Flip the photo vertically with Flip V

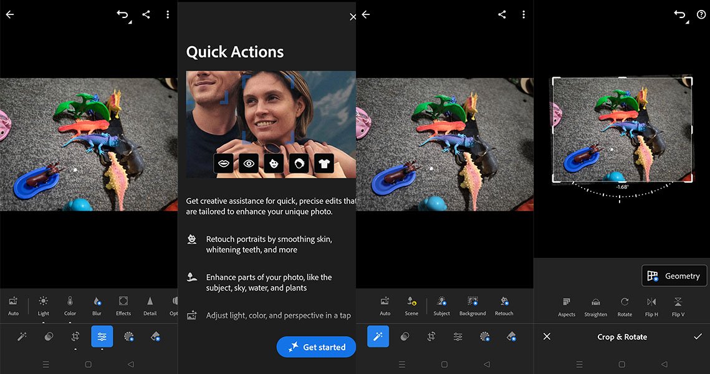[678, 307]
